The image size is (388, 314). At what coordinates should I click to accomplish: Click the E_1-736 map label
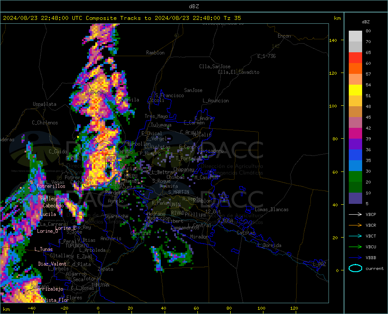tap(266, 56)
